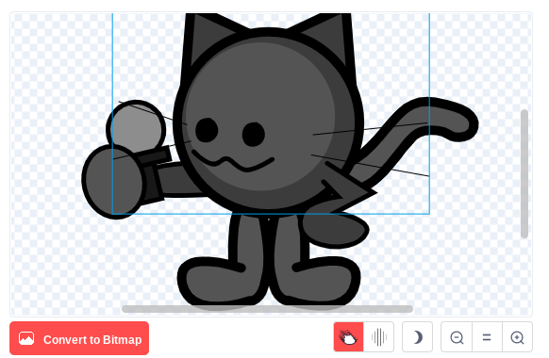The width and height of the screenshot is (549, 358).
Task: Click the horizontal scrollbar under the canvas
Action: [267, 309]
